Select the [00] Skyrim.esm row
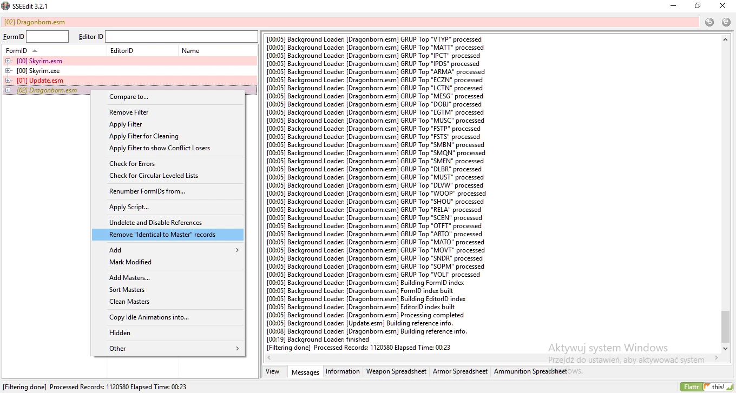The height and width of the screenshot is (393, 736). tap(130, 61)
